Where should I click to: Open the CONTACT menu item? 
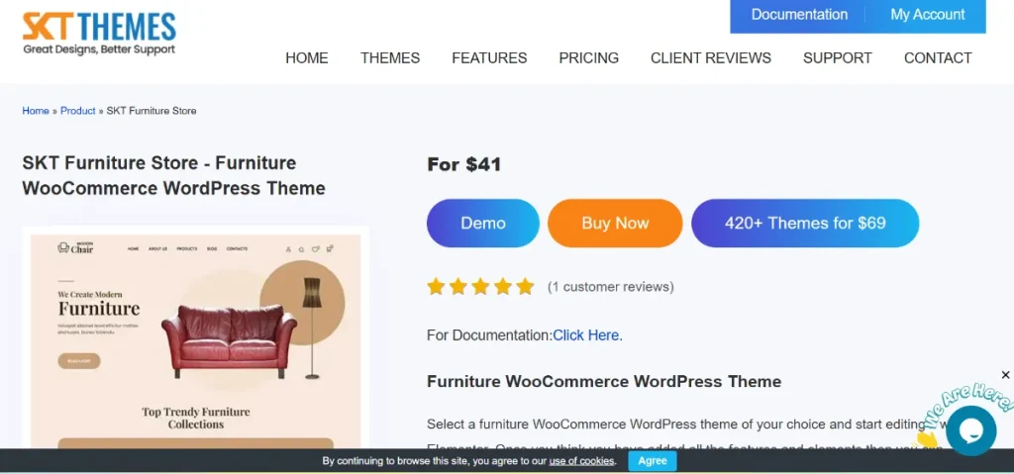coord(938,58)
